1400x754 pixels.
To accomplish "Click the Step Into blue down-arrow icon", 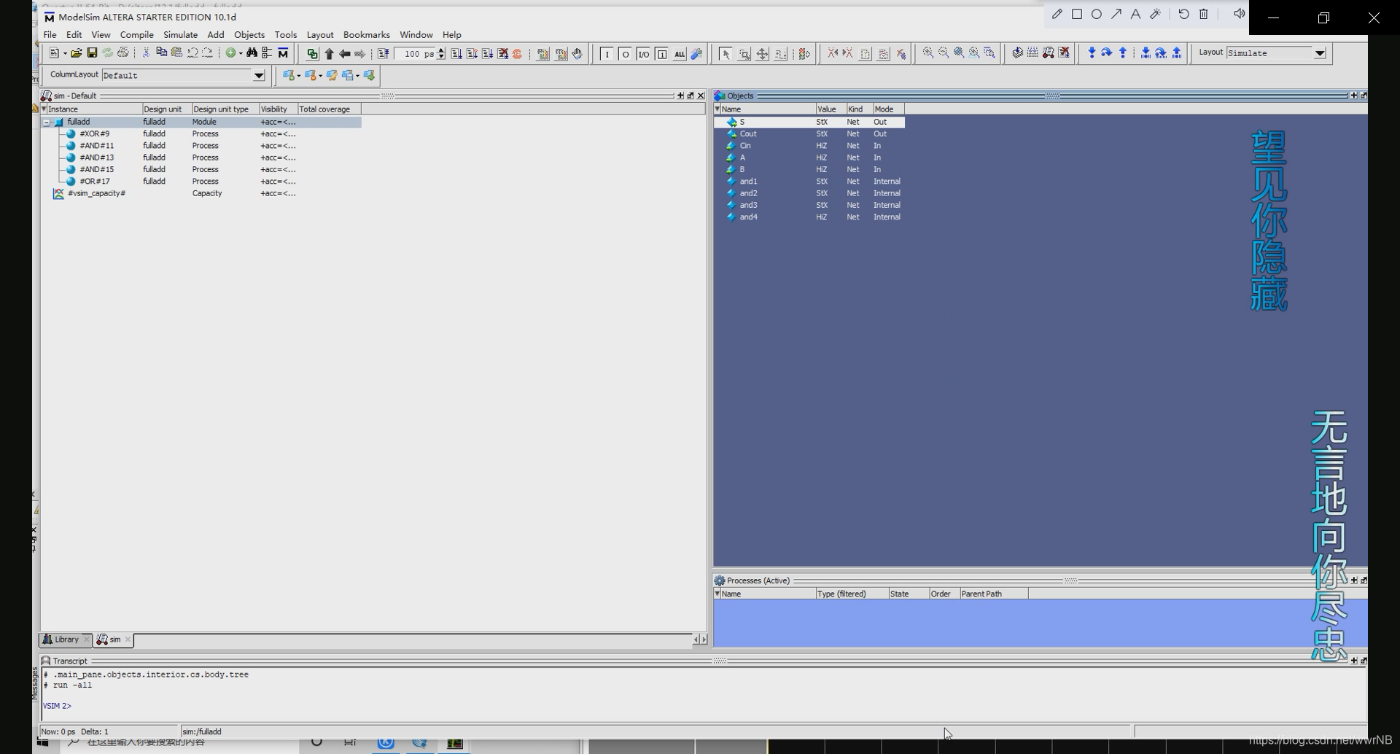I will [1092, 53].
